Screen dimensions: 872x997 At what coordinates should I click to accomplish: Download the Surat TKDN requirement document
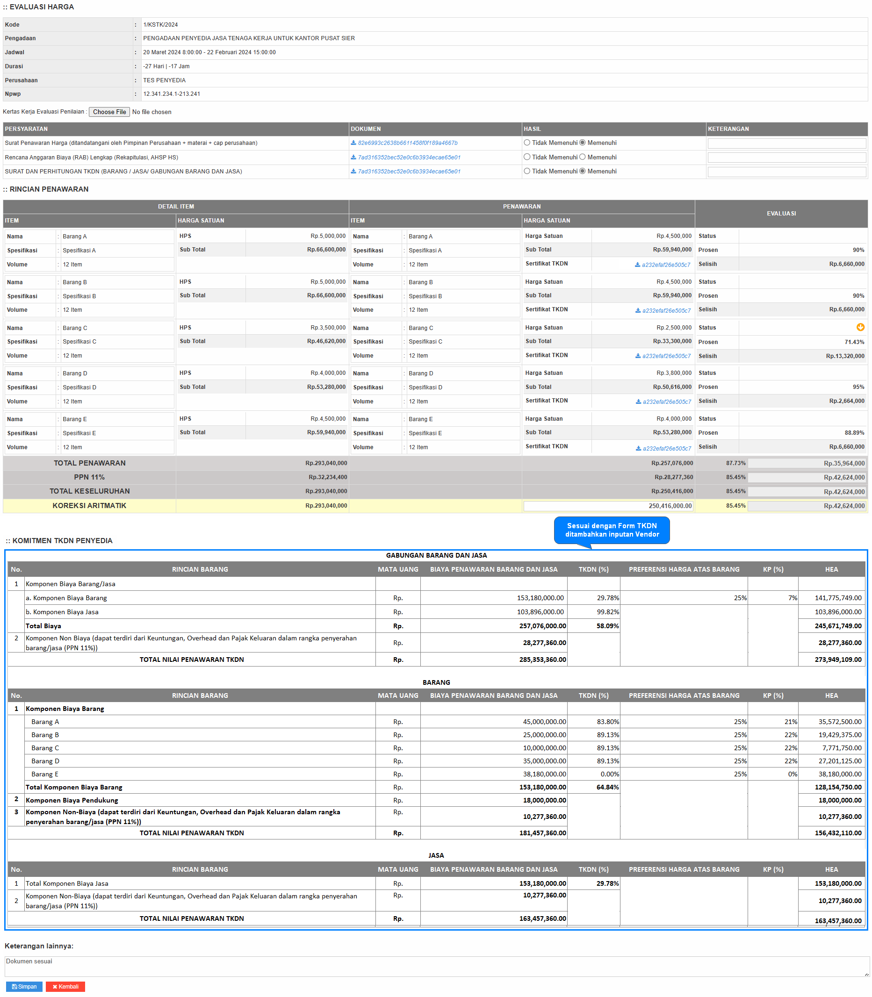408,172
